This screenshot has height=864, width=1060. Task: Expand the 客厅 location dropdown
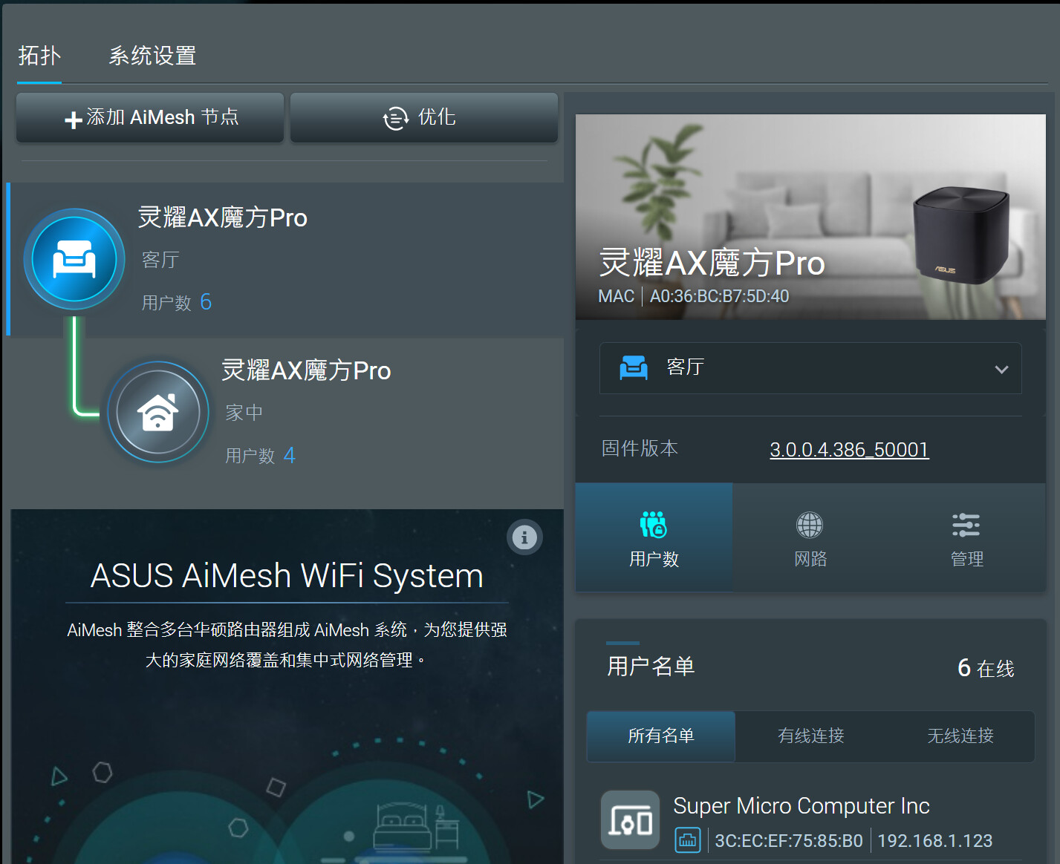tap(810, 368)
